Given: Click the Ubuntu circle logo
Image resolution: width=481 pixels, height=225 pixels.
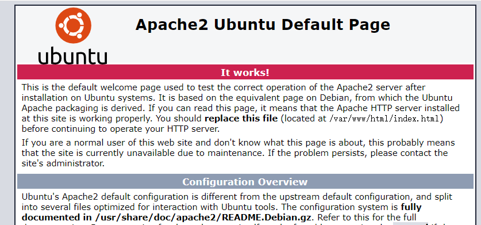Looking at the screenshot, I should (74, 25).
